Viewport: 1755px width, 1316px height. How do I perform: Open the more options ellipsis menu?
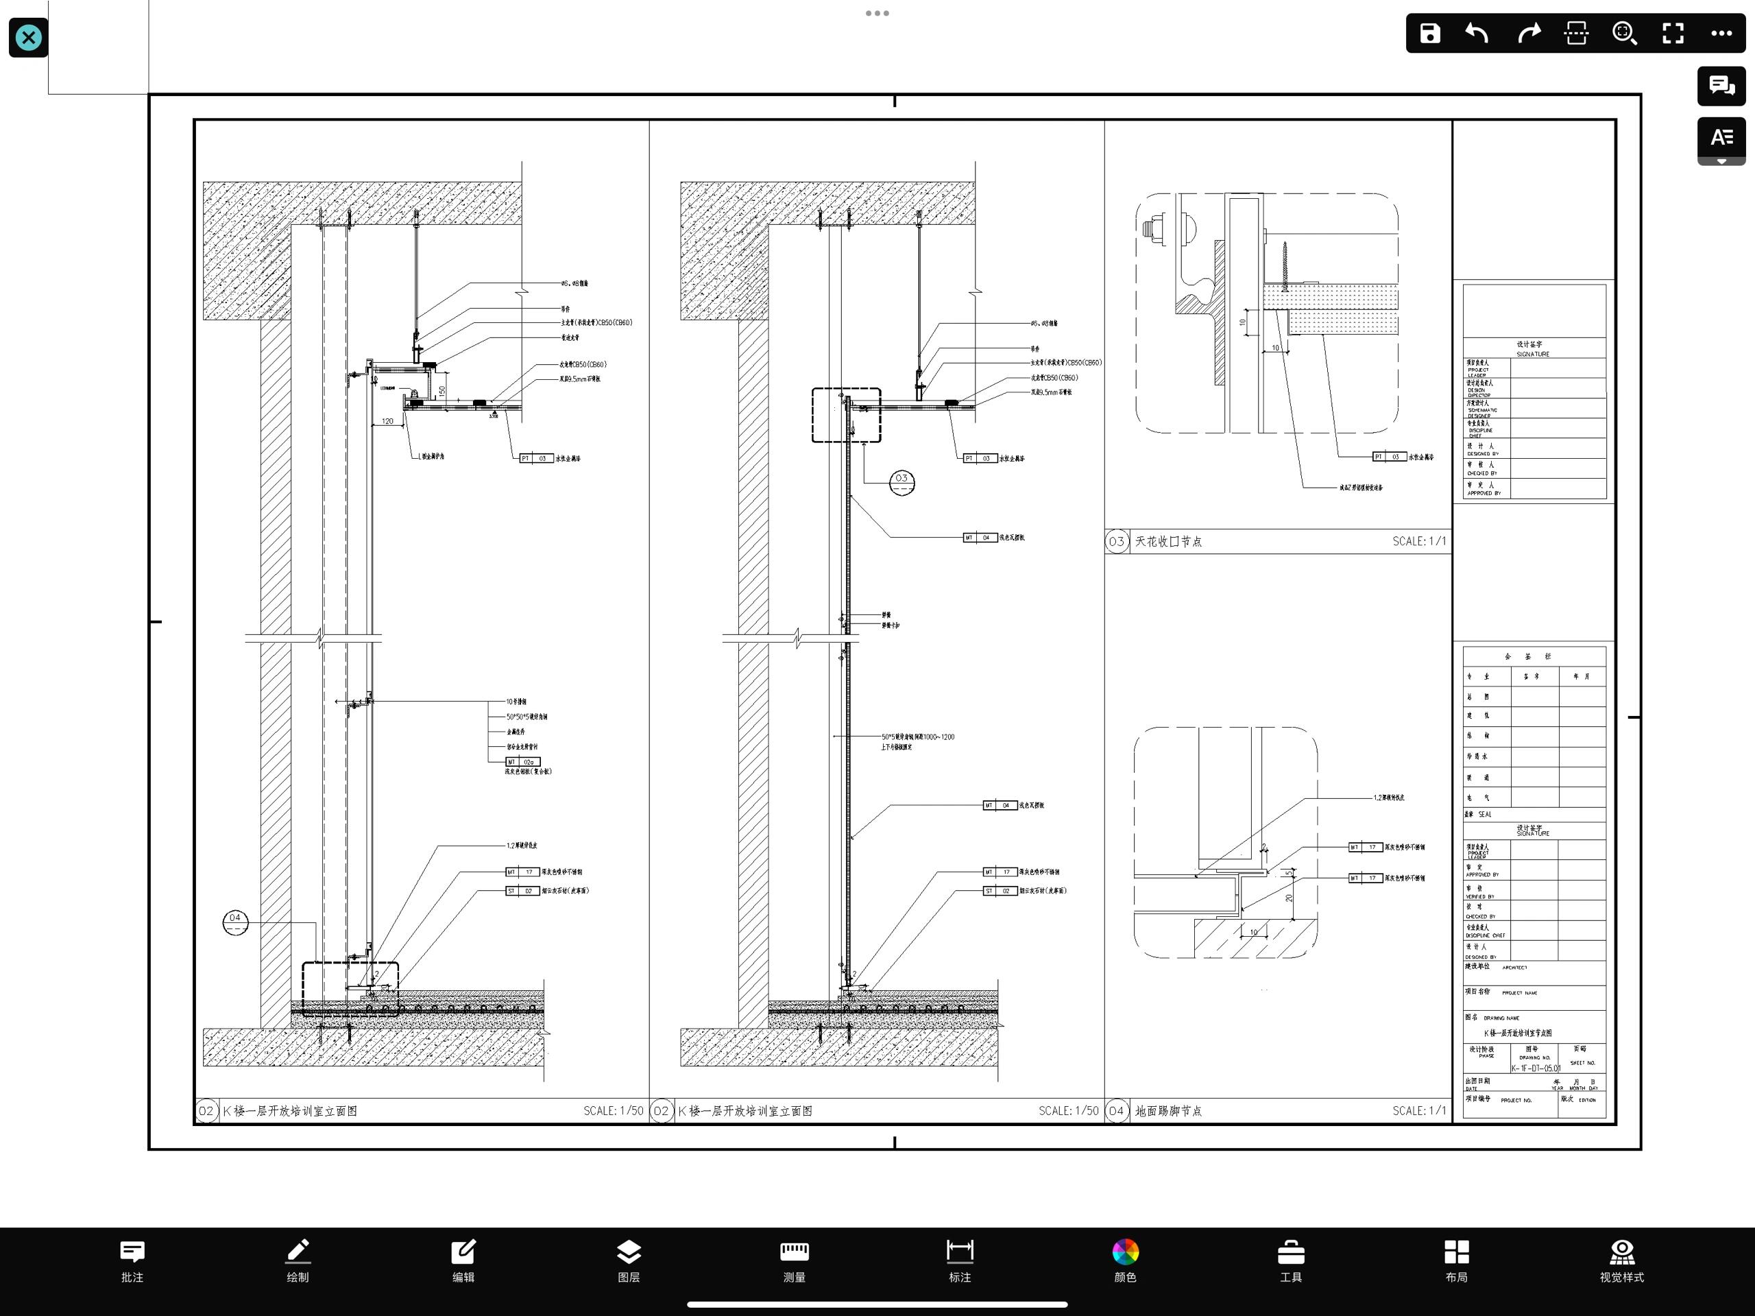tap(1721, 34)
